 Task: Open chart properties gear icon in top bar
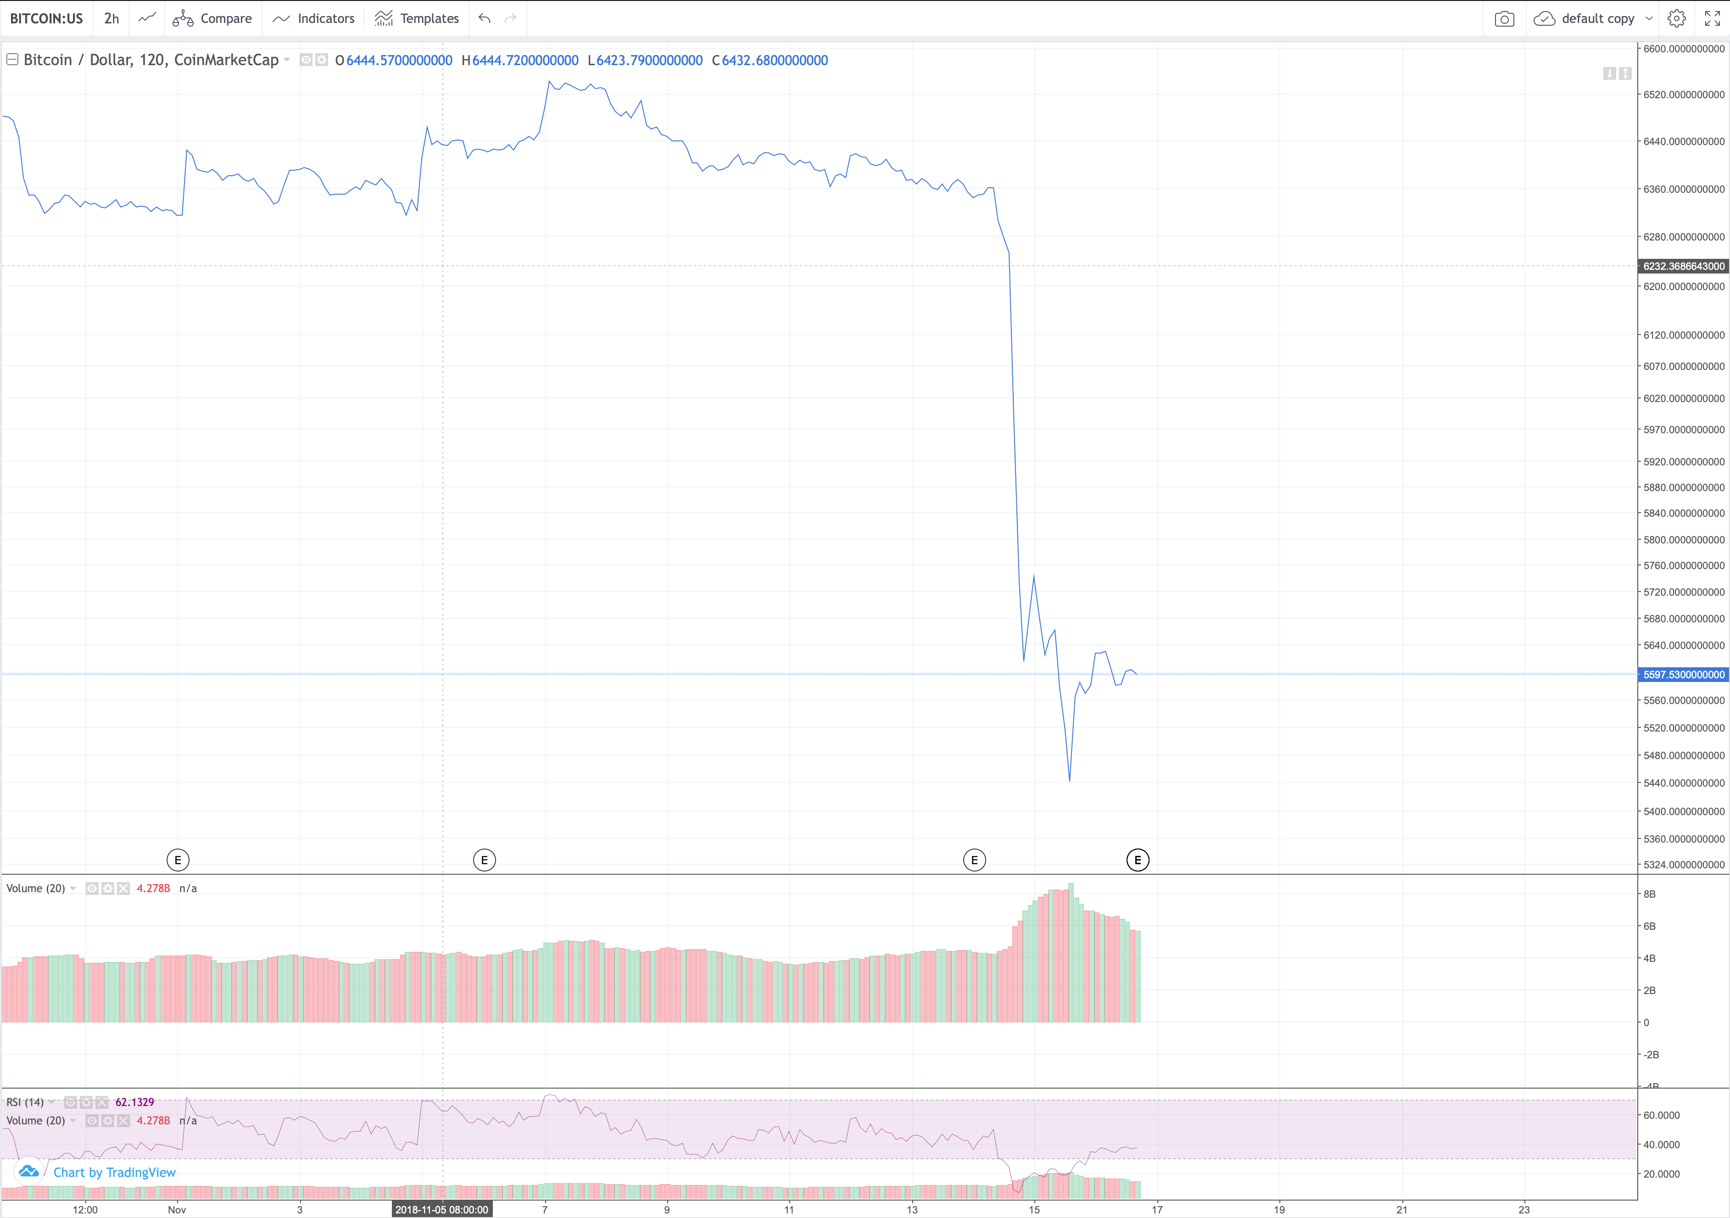[1676, 18]
